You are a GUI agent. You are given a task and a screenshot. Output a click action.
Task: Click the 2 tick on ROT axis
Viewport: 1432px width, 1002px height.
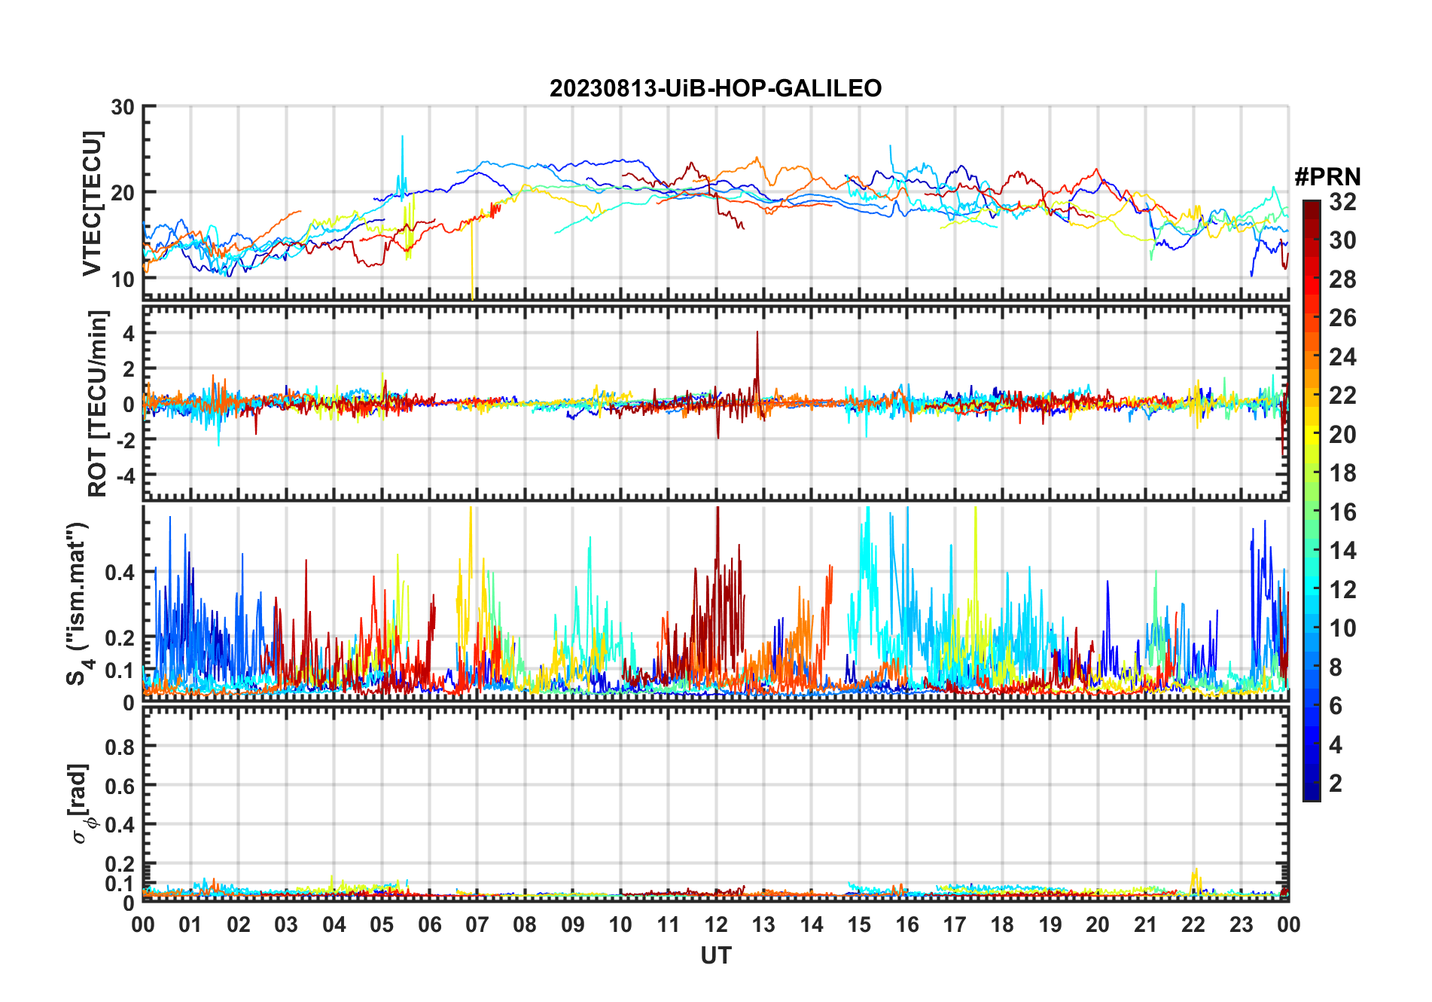pos(129,368)
